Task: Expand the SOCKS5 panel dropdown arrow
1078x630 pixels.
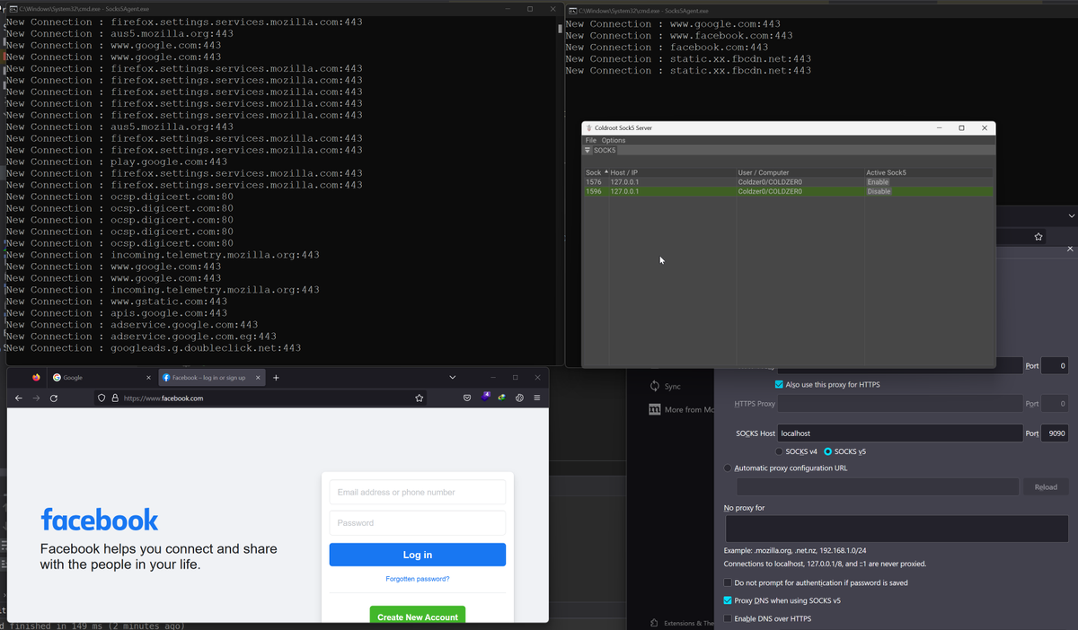Action: pos(588,151)
